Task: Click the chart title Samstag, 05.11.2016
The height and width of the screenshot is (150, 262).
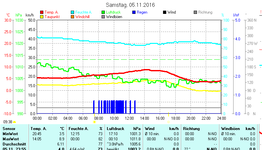Action: coord(130,5)
